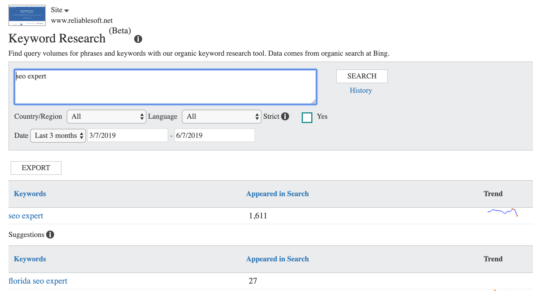This screenshot has height=291, width=533.
Task: Sort by first Appeared in Search header
Action: click(x=277, y=194)
